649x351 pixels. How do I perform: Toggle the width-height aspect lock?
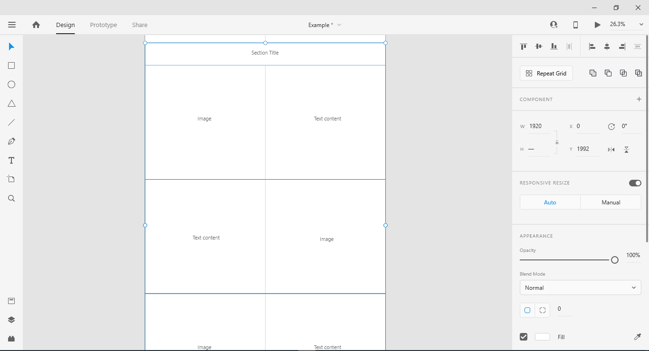pyautogui.click(x=557, y=142)
